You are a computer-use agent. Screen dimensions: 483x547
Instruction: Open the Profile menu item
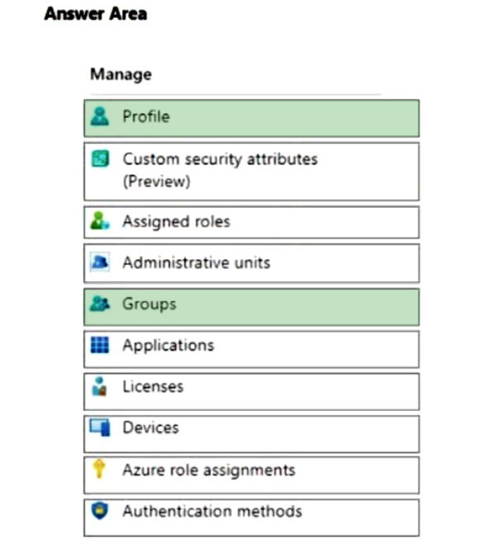[x=252, y=118]
